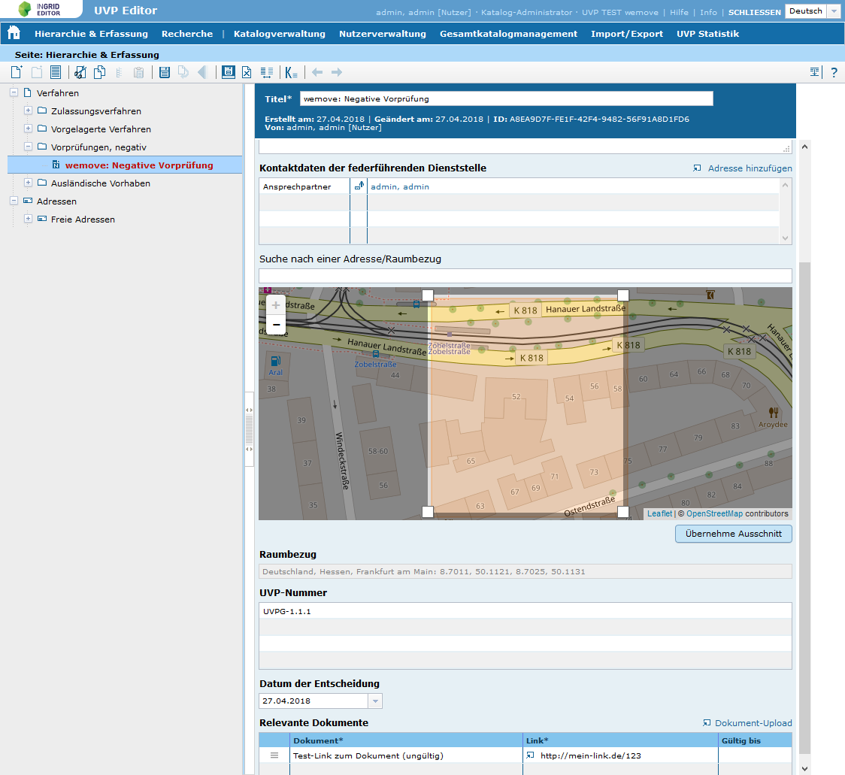Open the Datum der Entscheidung date picker

(376, 701)
